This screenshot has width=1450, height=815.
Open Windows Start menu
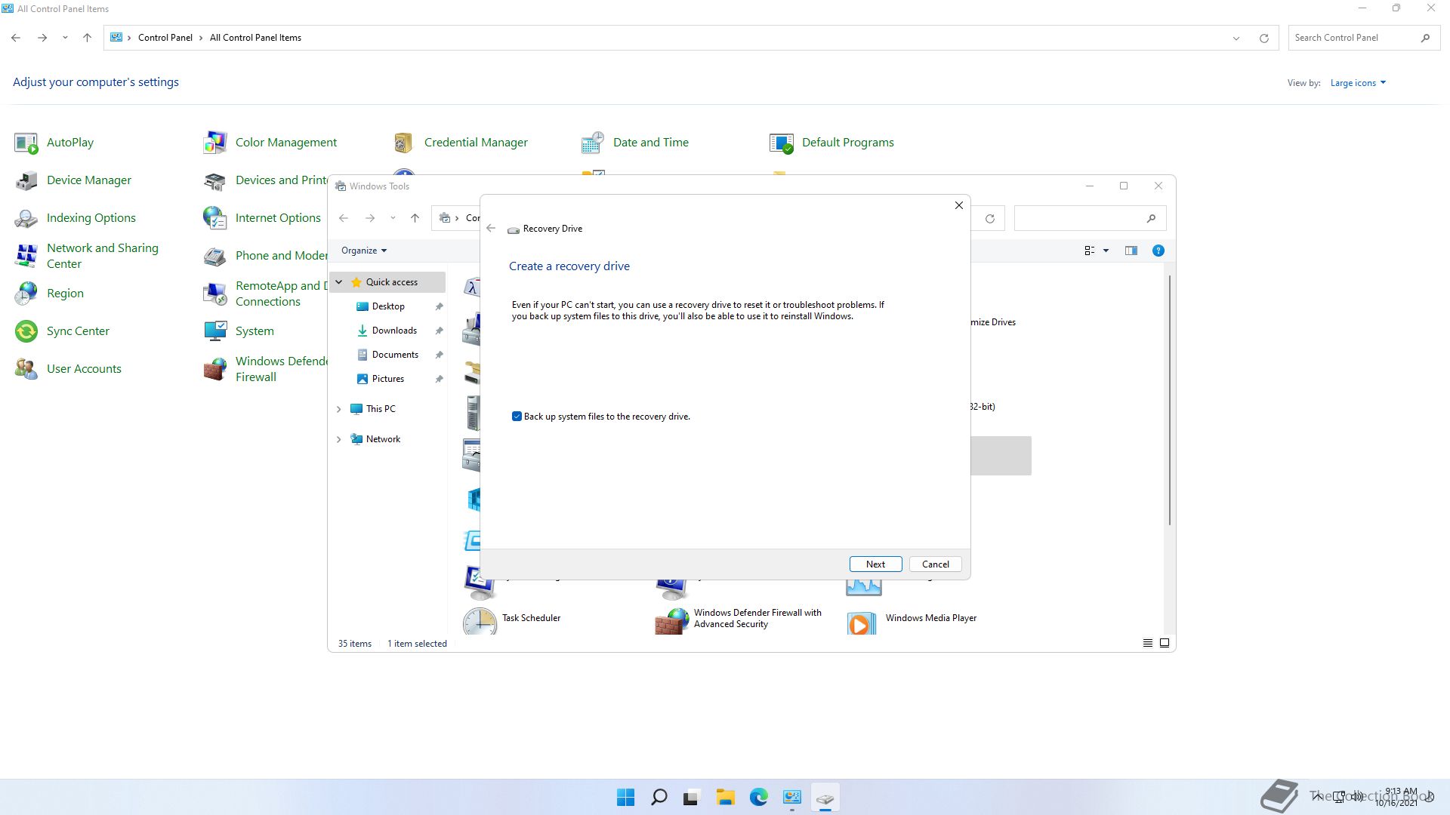click(625, 798)
